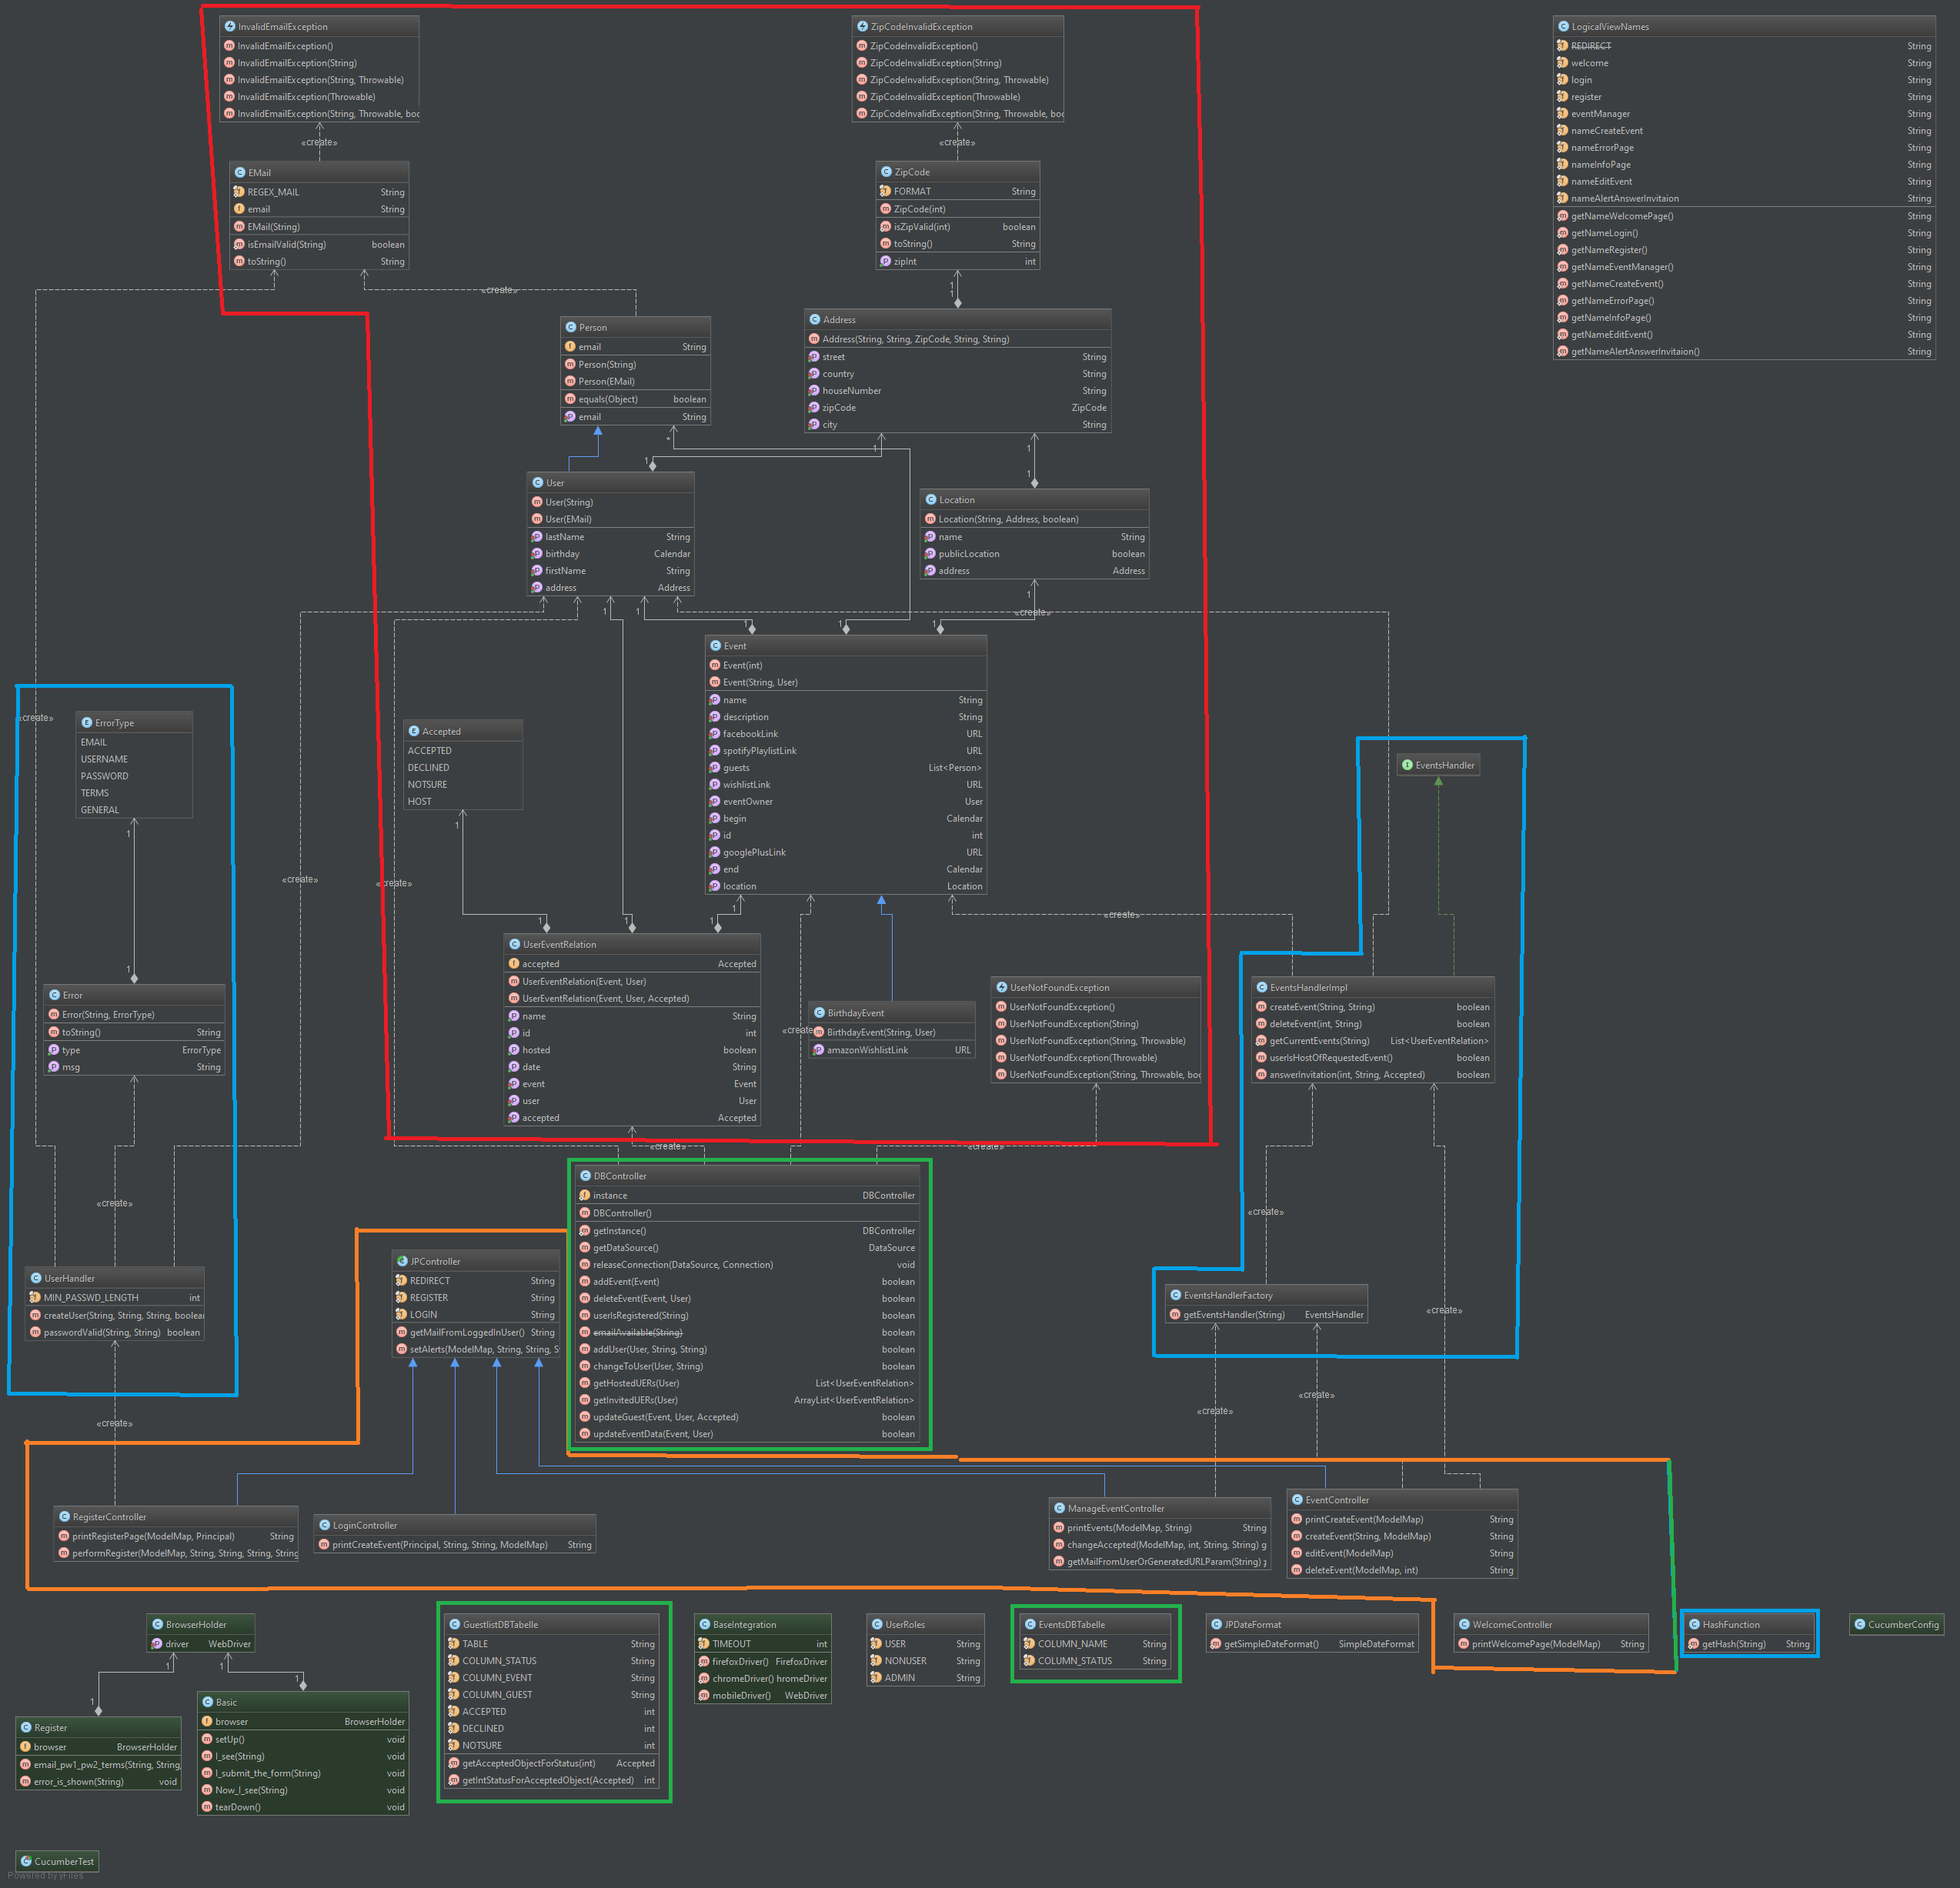
Task: Click the exception icon on UserNotFoundException
Action: click(1002, 987)
